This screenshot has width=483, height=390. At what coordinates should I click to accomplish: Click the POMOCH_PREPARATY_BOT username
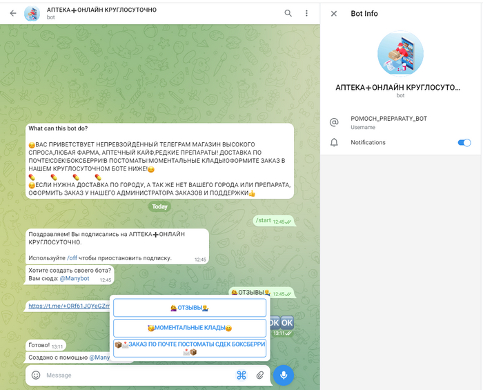coord(388,119)
